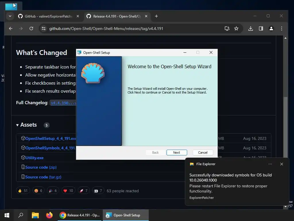This screenshot has width=294, height=221.
Task: Download OpenShellSymbols_4_4_191 asset
Action: click(51, 148)
